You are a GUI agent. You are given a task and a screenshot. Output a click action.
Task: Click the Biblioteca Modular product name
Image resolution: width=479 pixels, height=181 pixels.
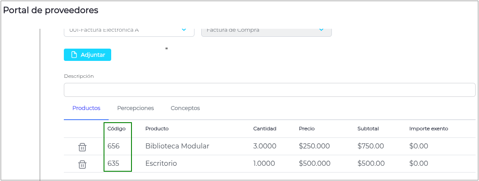(177, 146)
